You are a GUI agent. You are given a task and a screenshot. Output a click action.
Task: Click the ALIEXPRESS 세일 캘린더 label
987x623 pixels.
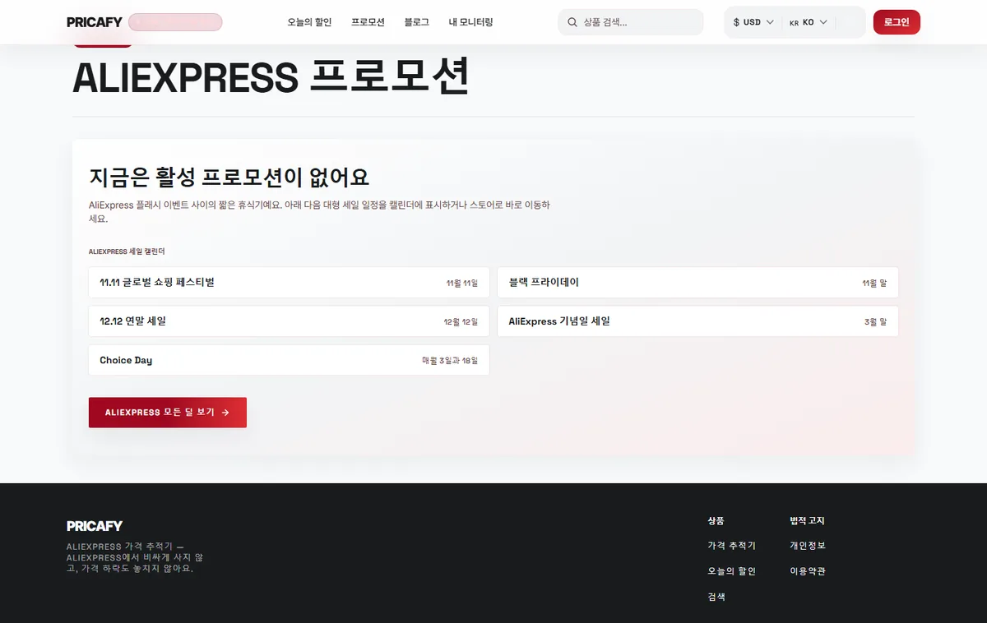click(127, 252)
